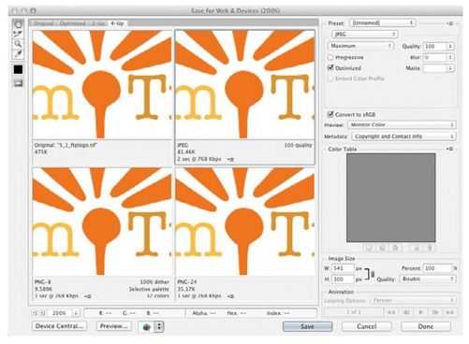Open the PNG-24 pane connection speed menu
469x344 pixels.
coord(230,296)
